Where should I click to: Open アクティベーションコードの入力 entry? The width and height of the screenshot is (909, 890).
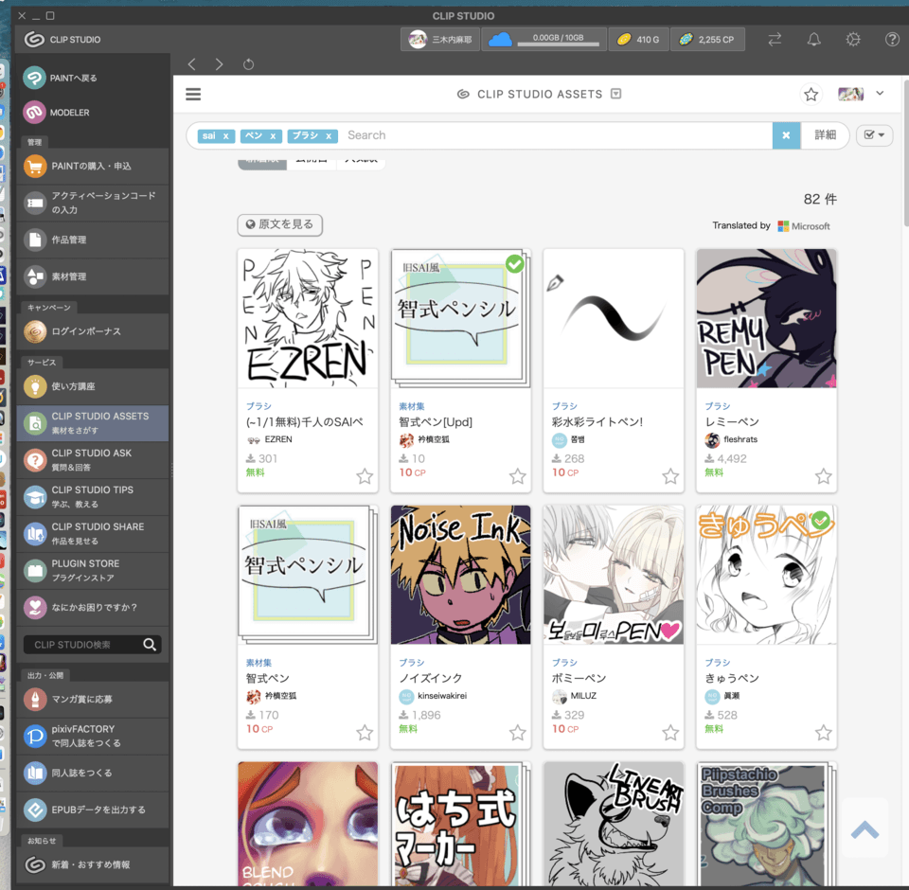pos(93,203)
